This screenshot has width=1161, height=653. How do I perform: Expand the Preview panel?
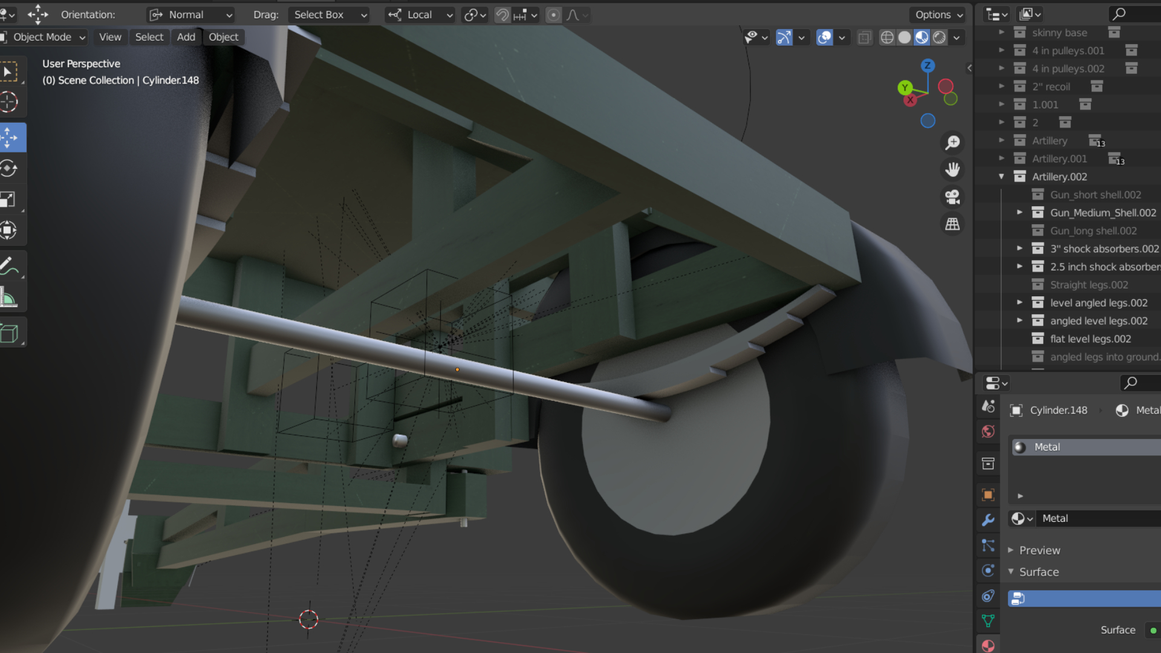point(1039,550)
